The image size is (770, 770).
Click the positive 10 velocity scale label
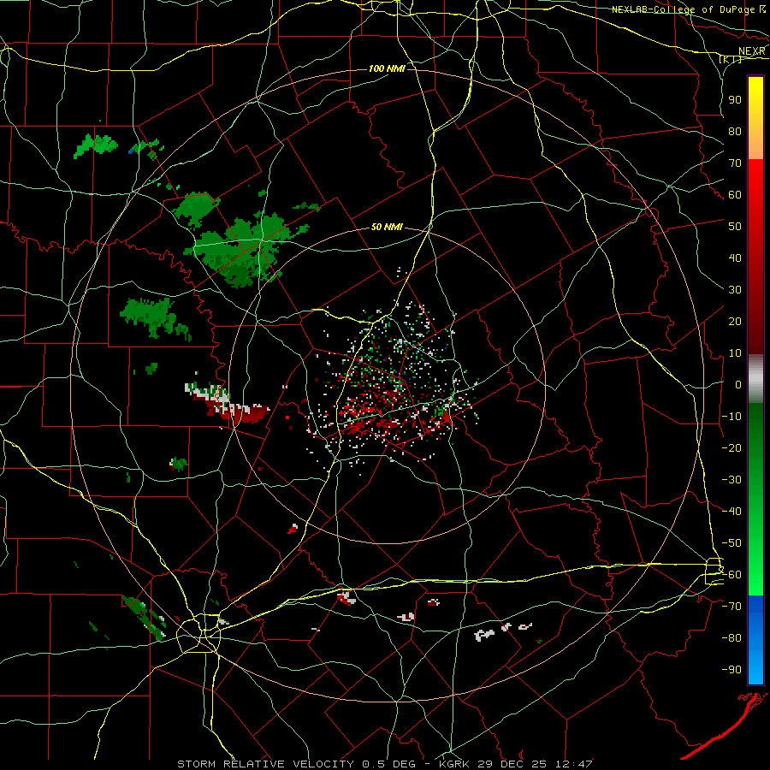coord(735,353)
